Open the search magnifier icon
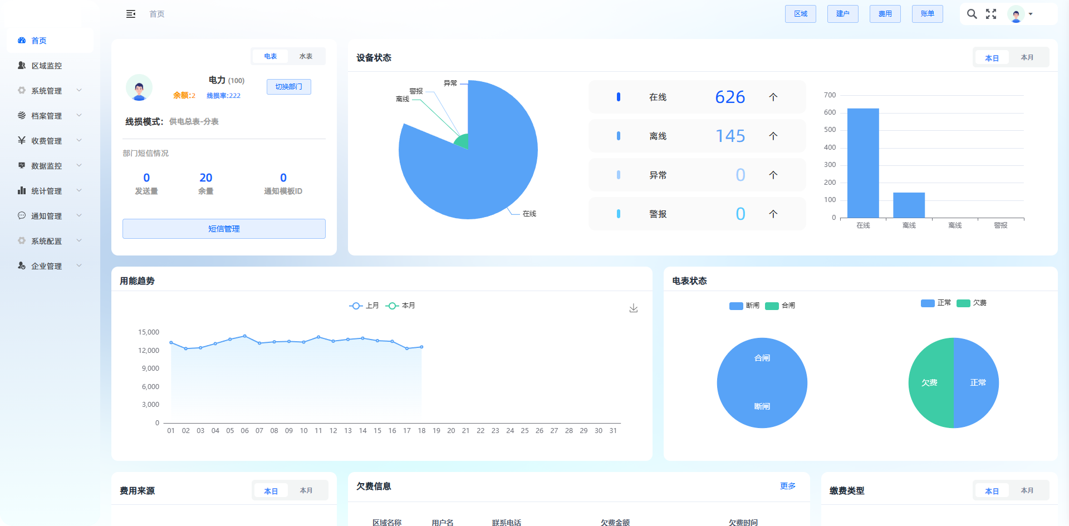 coord(972,14)
